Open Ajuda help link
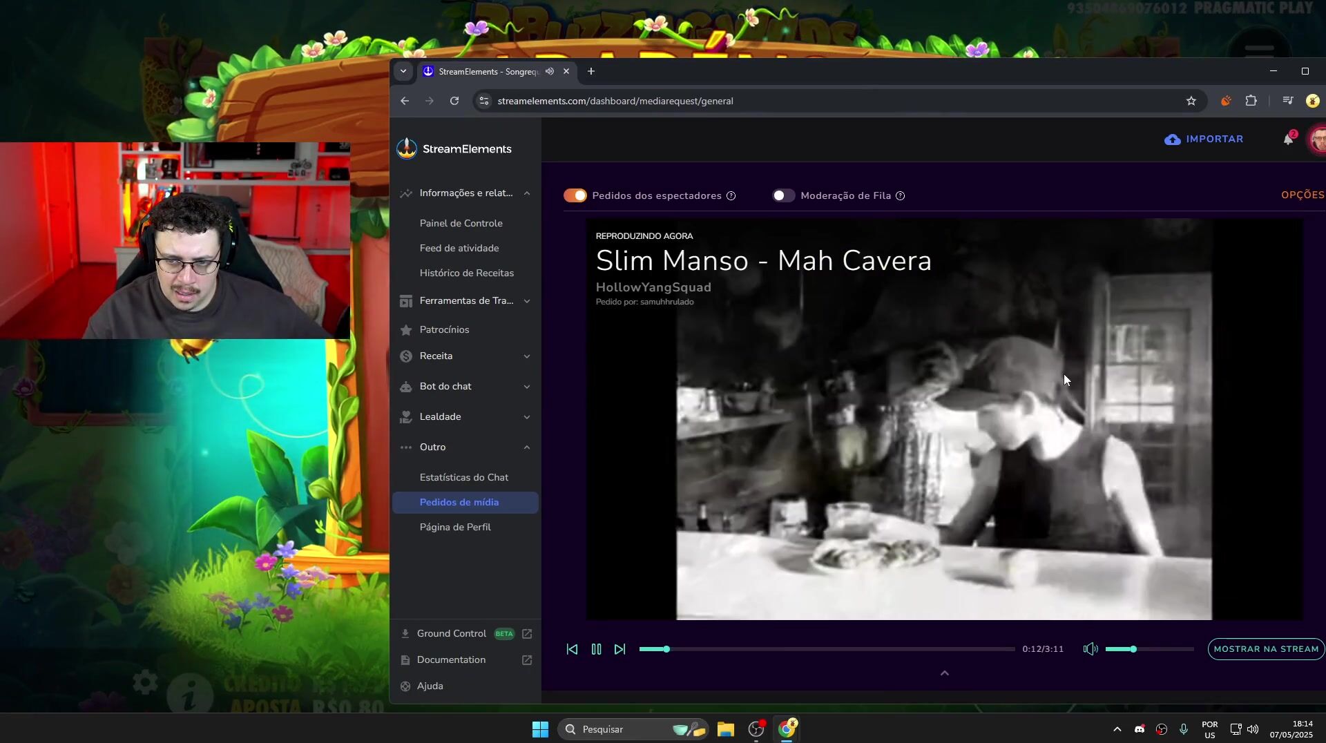The height and width of the screenshot is (743, 1326). pyautogui.click(x=430, y=686)
